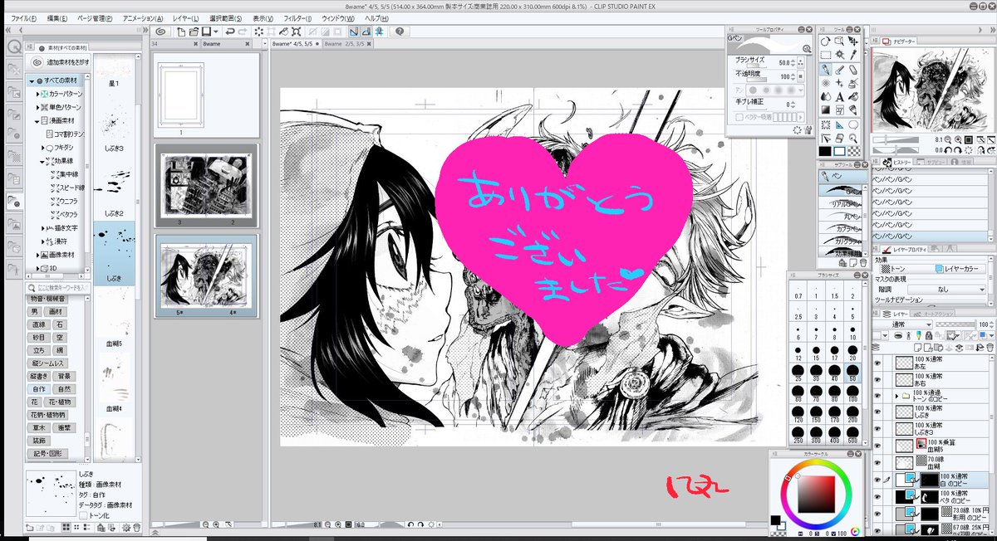
Task: Hide the あ左 layer with its eye icon
Action: [x=877, y=363]
